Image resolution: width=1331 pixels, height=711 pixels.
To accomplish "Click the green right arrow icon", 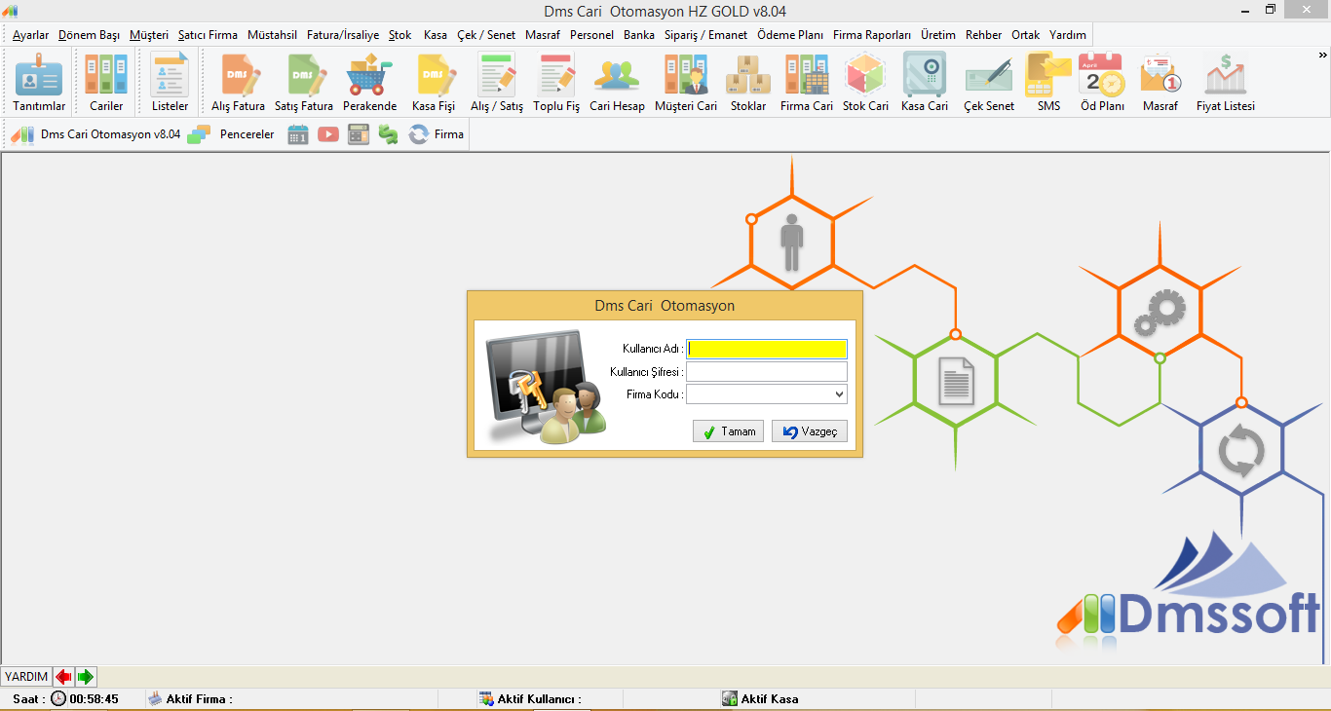I will (x=86, y=676).
